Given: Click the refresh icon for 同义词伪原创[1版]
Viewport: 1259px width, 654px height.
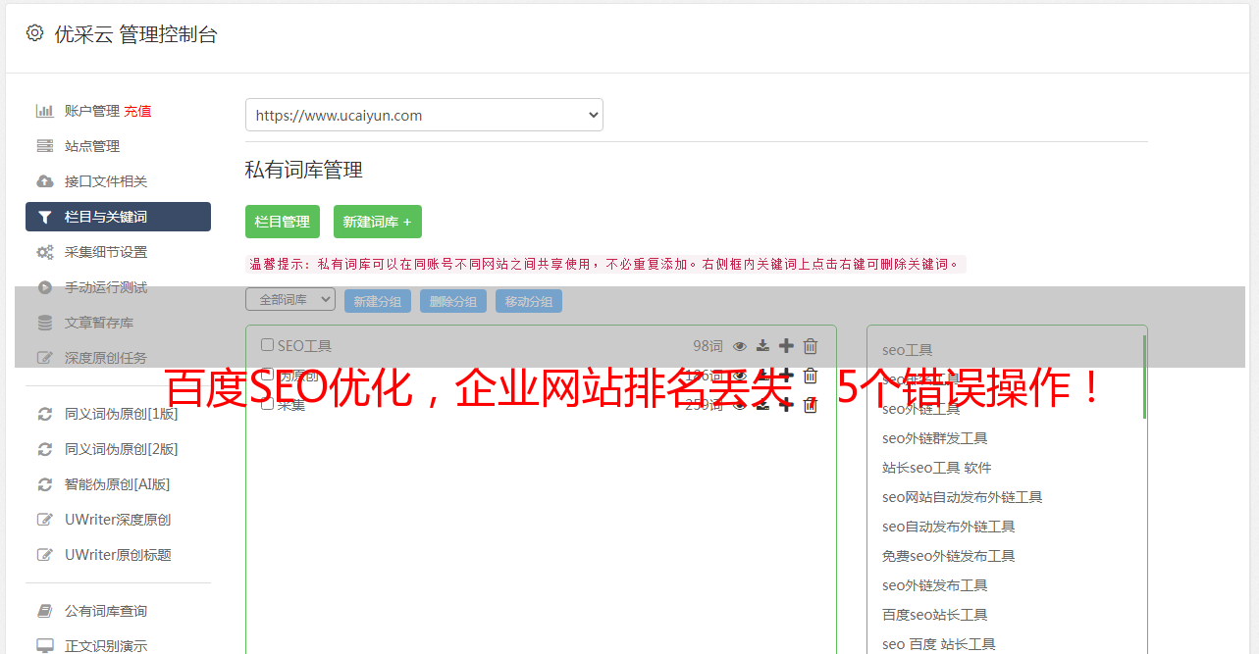Looking at the screenshot, I should pyautogui.click(x=44, y=414).
